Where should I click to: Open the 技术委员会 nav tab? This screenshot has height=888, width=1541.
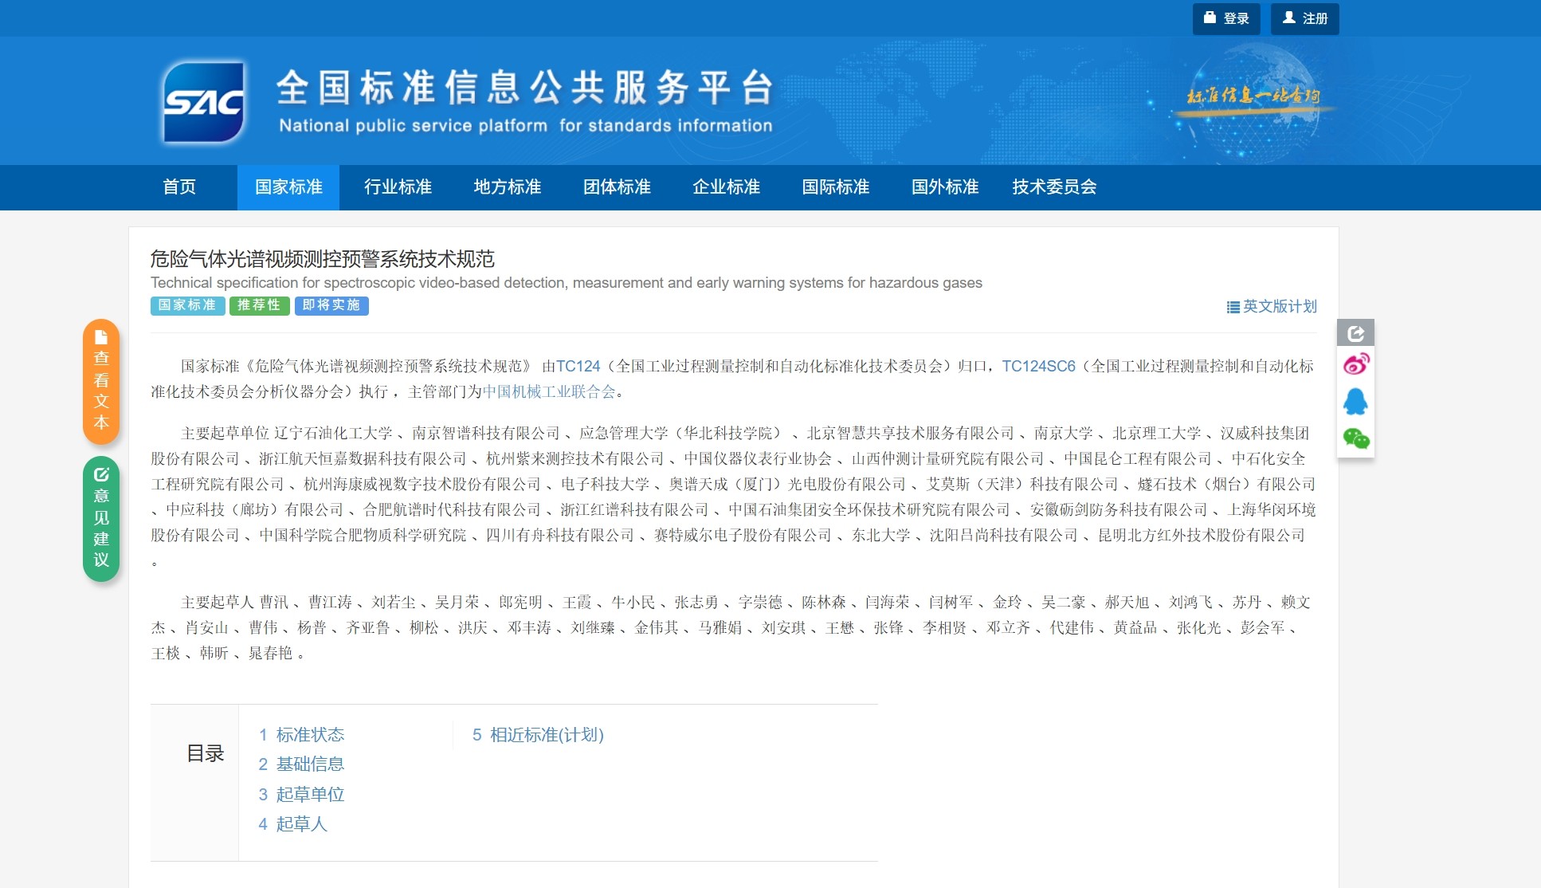click(1054, 187)
